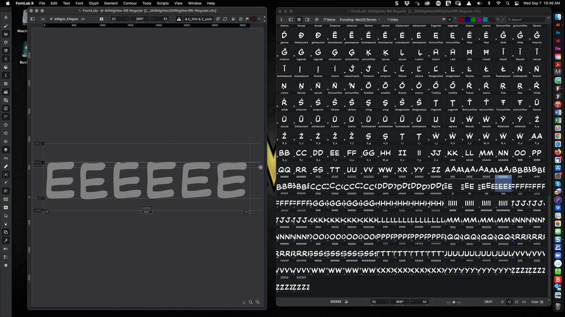Open Scripts menu
The height and width of the screenshot is (317, 565).
[163, 3]
